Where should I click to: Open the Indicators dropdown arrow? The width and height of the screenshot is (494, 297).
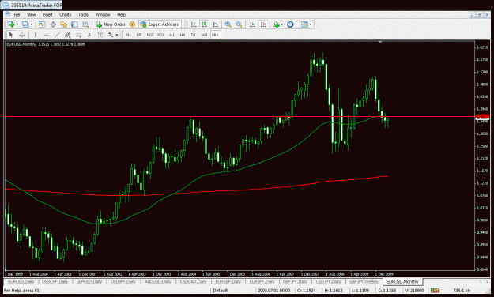282,24
